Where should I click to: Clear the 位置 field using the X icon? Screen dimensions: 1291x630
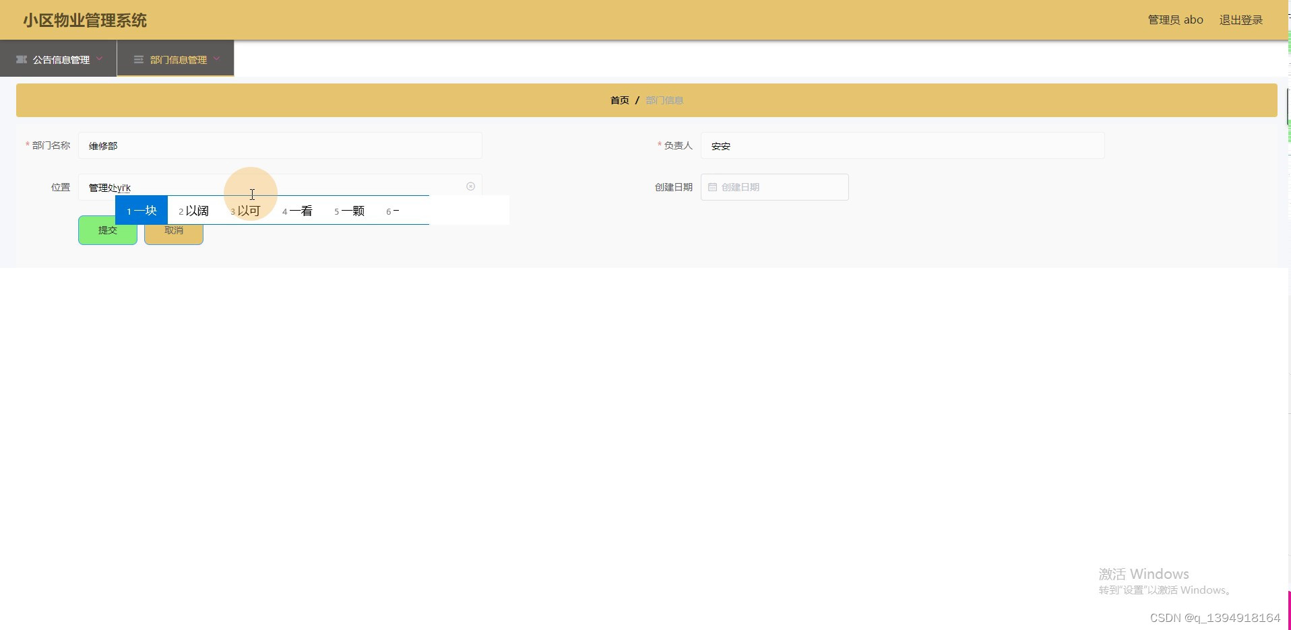point(470,186)
